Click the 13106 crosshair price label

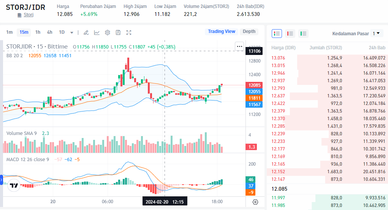[254, 51]
